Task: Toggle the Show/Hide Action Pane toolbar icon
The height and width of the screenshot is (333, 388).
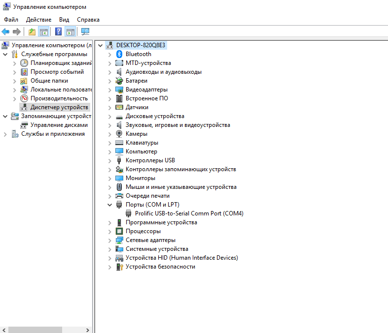Action: (71, 31)
